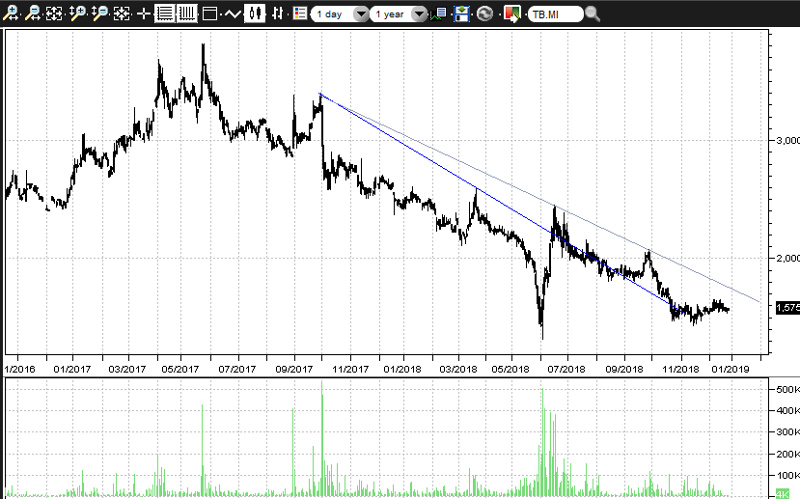This screenshot has height=499, width=800.
Task: Click the 05/2017 date axis label
Action: pos(180,369)
